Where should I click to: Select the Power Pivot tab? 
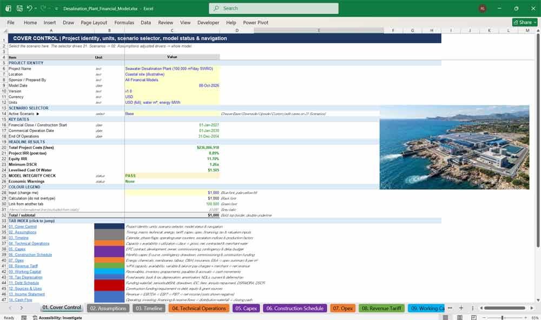255,22
